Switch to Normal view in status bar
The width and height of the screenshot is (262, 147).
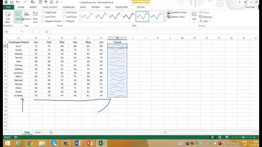pyautogui.click(x=212, y=137)
